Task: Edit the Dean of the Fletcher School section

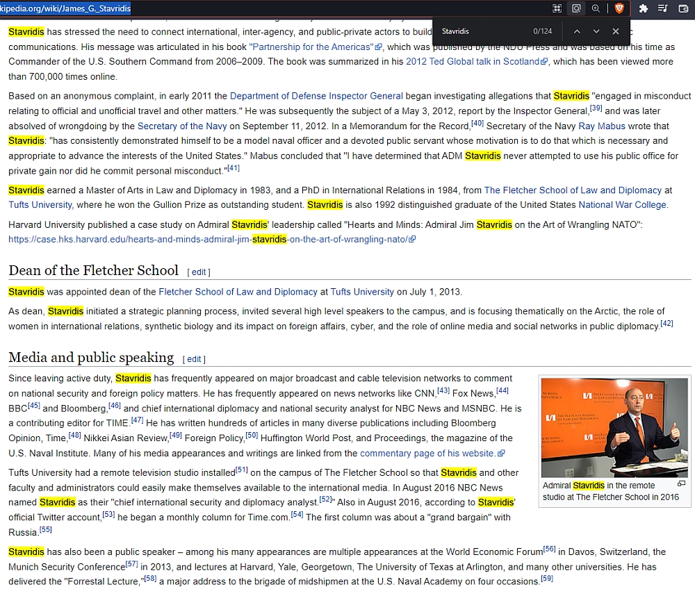Action: 199,272
